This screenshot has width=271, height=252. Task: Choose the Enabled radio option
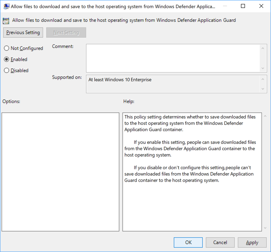pos(6,60)
